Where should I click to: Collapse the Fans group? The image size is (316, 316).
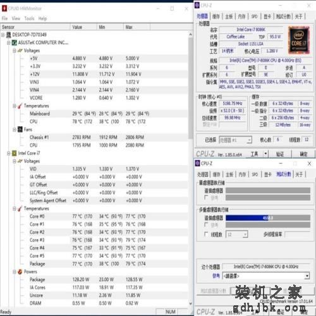[x=15, y=130]
